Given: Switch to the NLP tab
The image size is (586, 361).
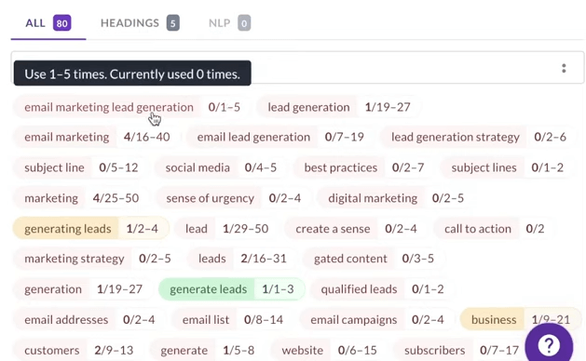Looking at the screenshot, I should click(229, 23).
